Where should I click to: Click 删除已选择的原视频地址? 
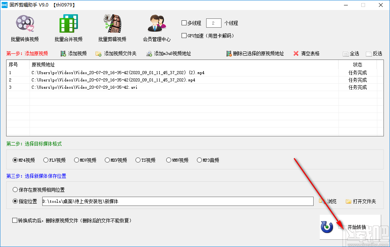255,53
